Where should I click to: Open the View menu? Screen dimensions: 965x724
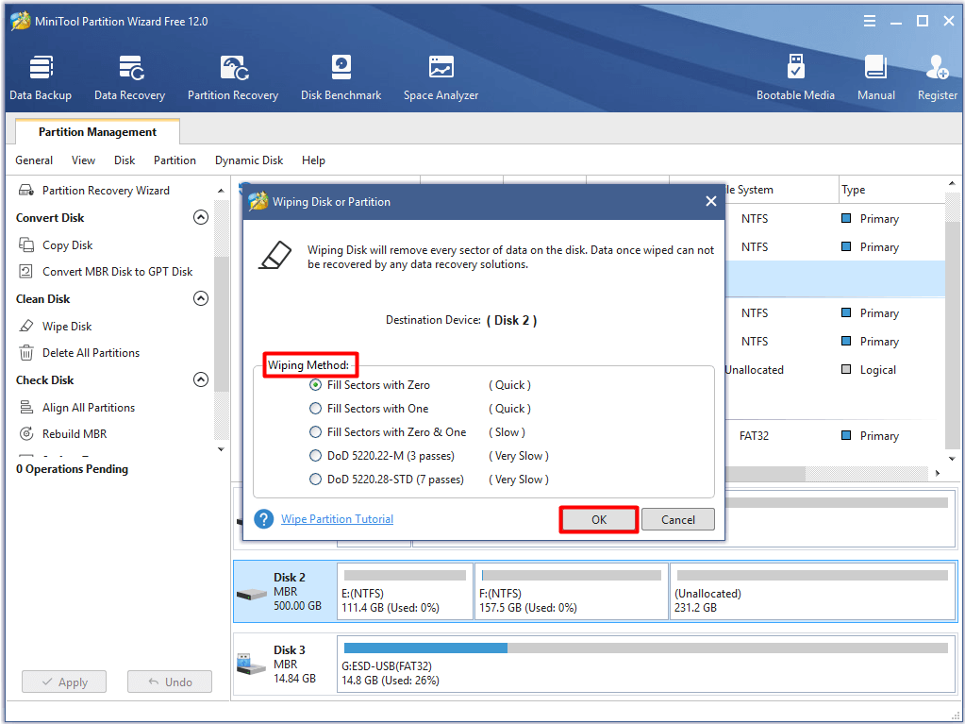(83, 160)
